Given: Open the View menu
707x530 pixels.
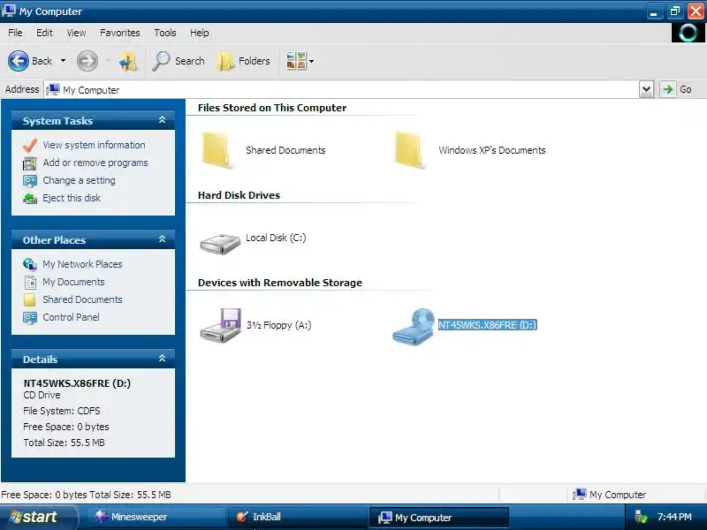Looking at the screenshot, I should (x=76, y=33).
